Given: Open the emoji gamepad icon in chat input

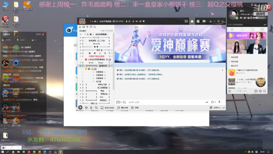Looking at the screenshot, I should pyautogui.click(x=118, y=102).
